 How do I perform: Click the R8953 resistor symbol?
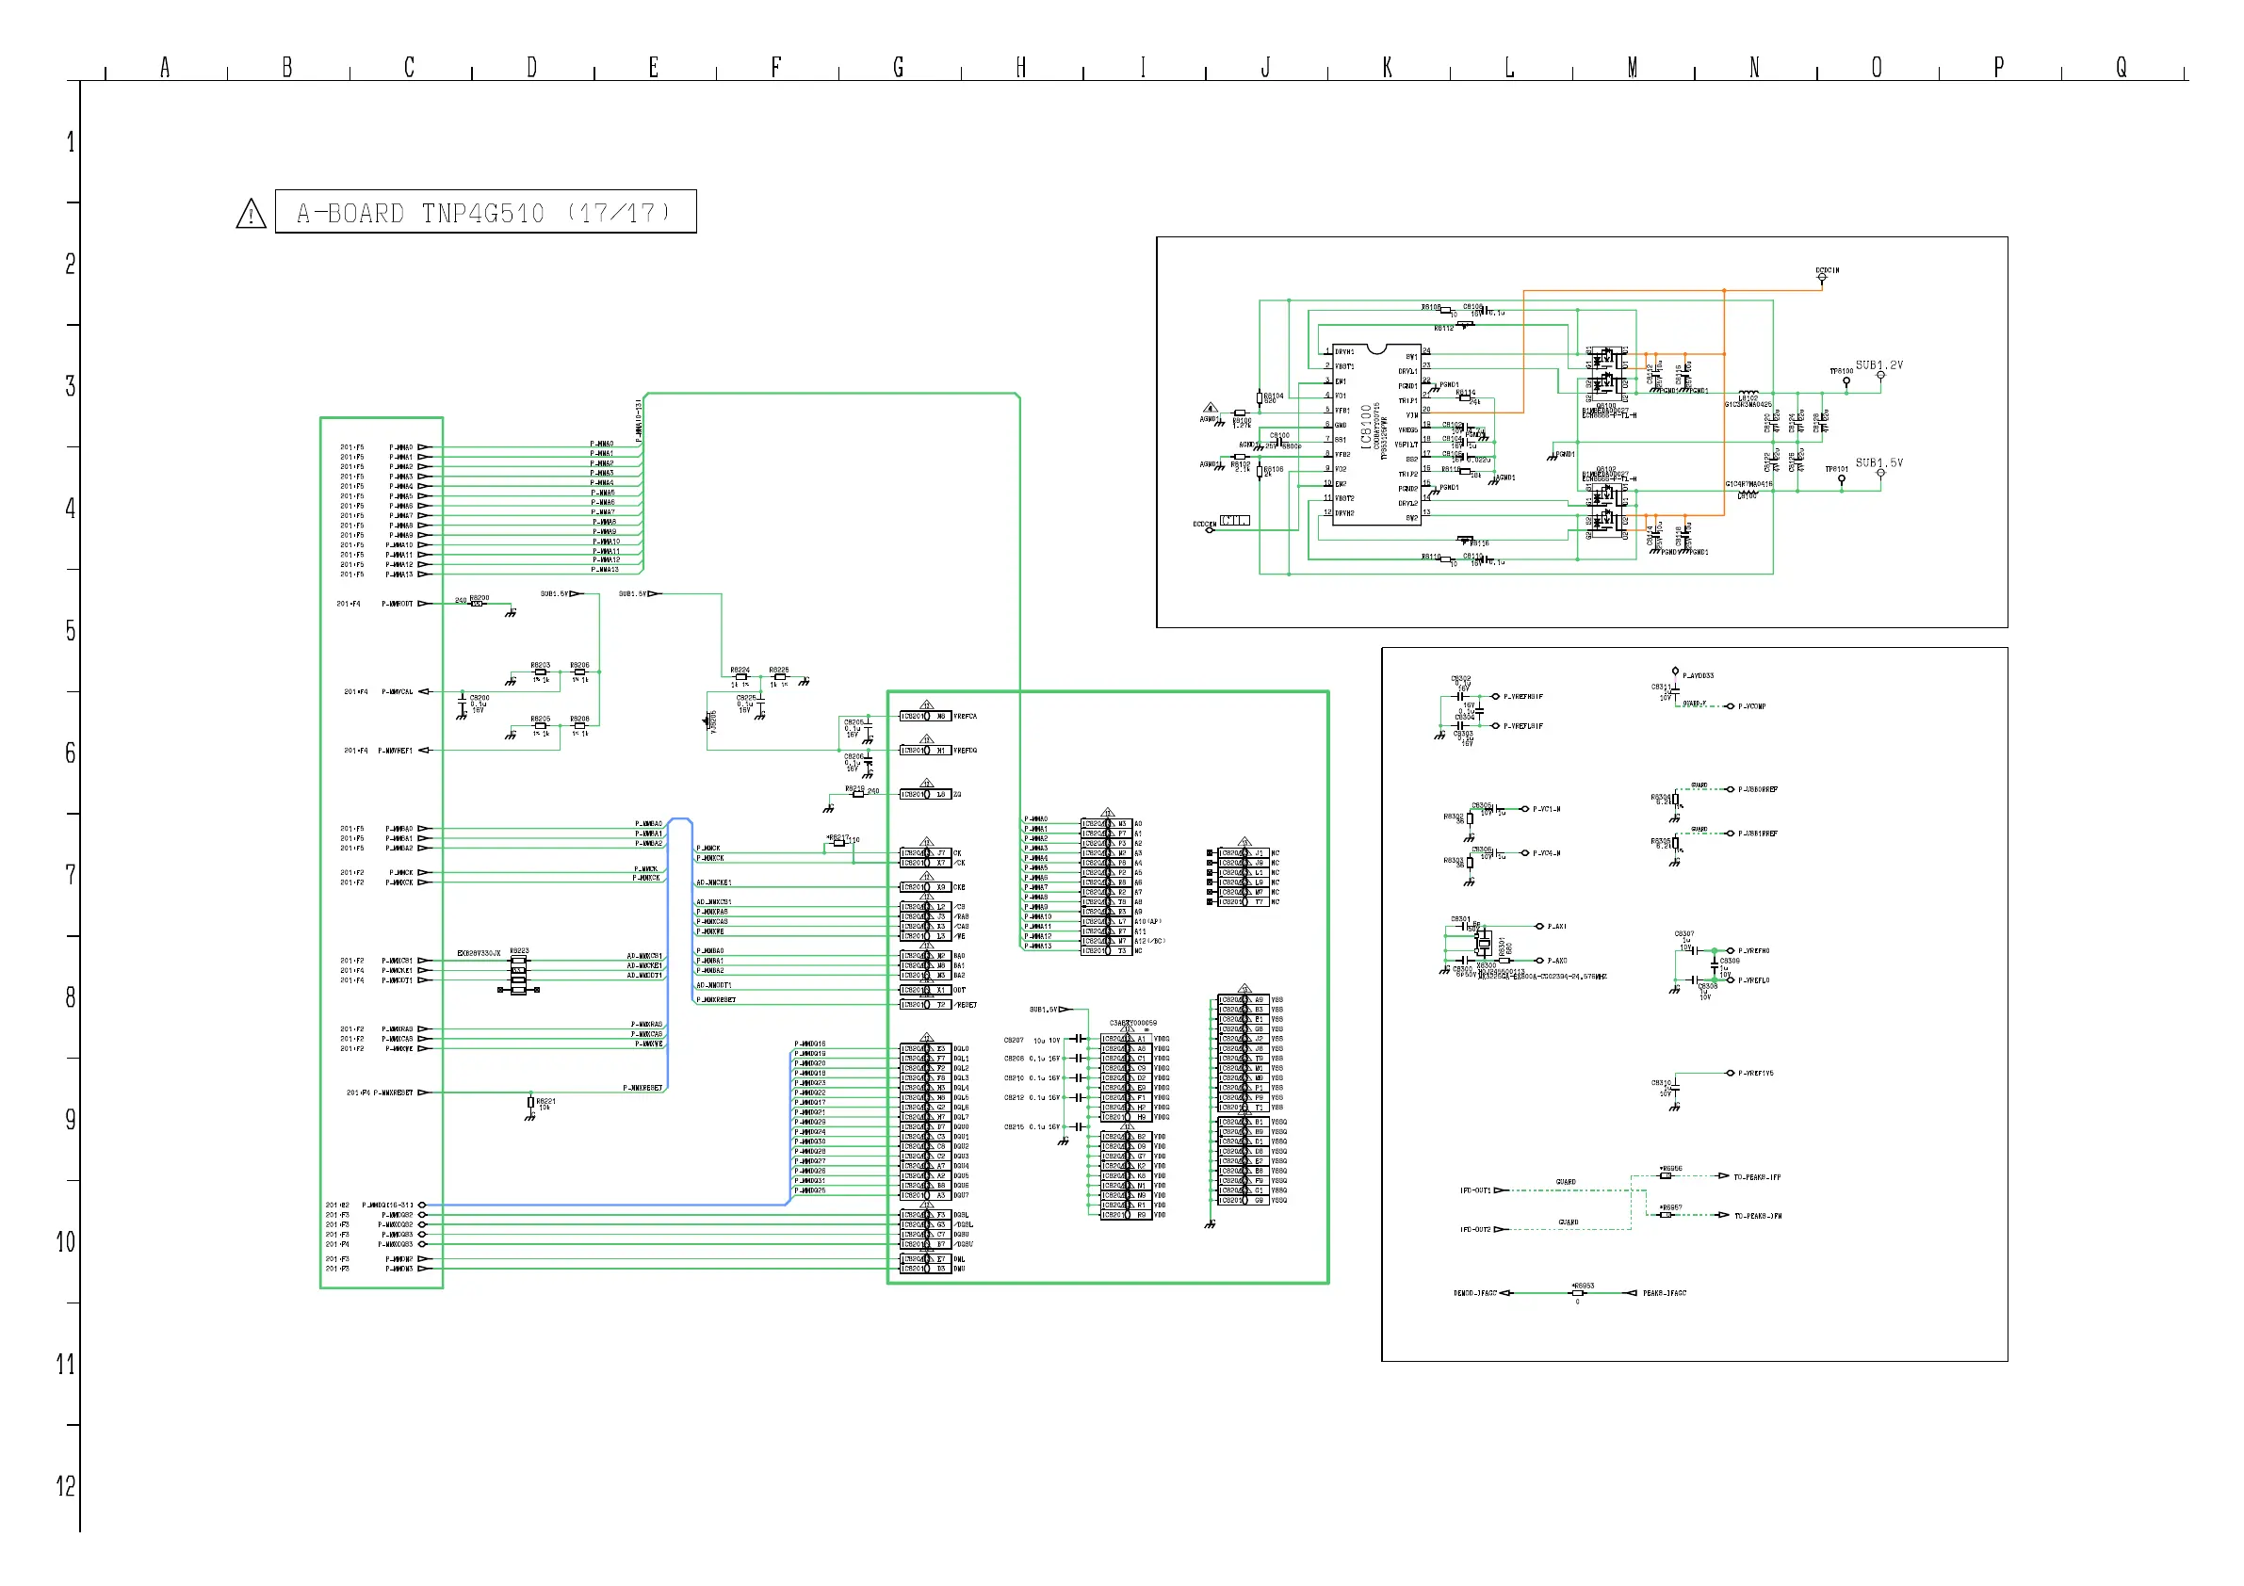(x=1576, y=1293)
